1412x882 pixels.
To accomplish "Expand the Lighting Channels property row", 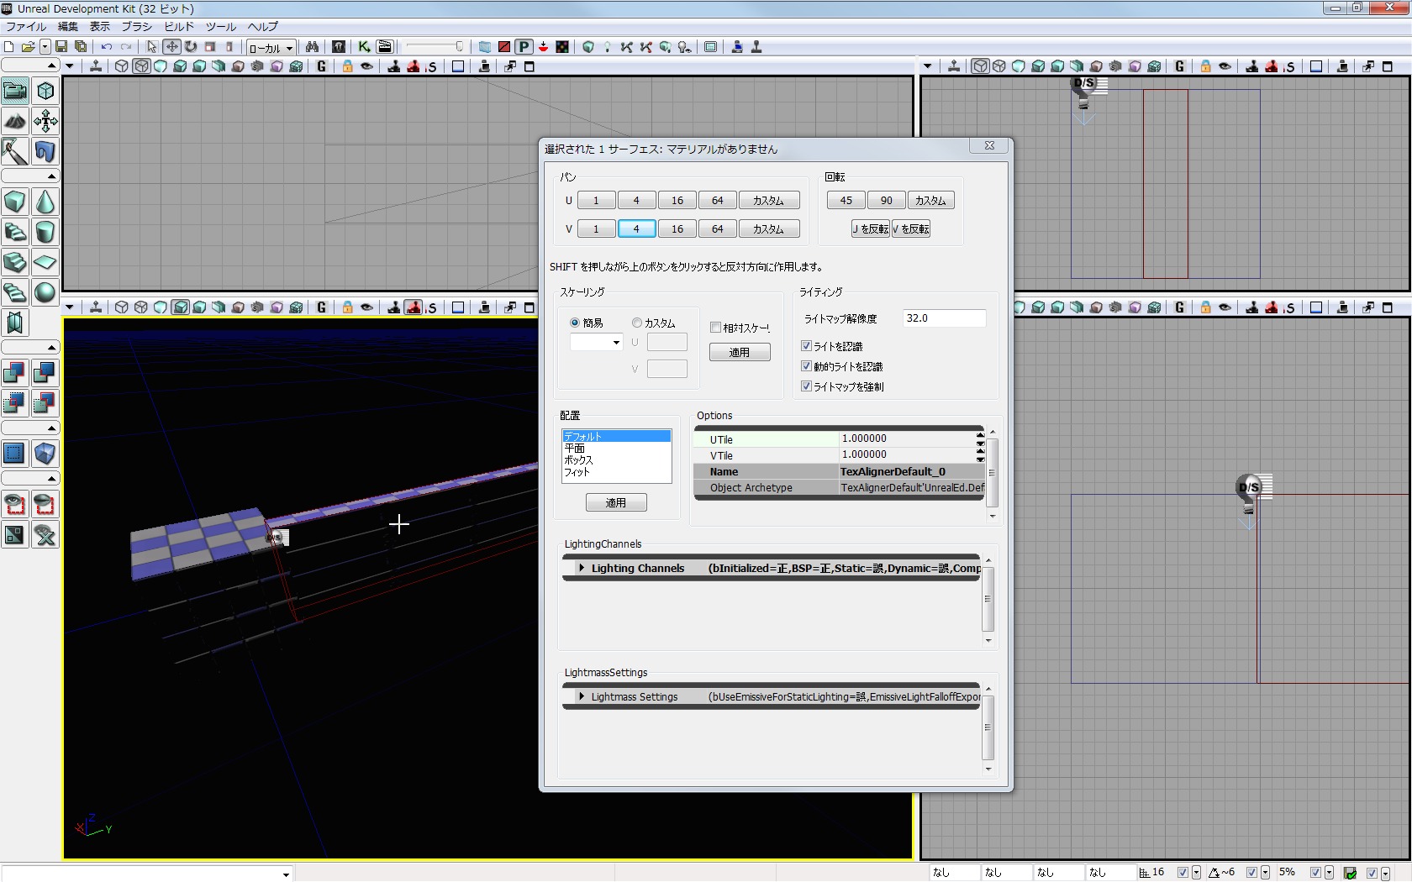I will tap(581, 569).
